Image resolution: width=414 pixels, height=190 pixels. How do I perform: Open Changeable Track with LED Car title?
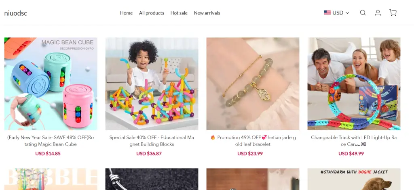point(354,141)
